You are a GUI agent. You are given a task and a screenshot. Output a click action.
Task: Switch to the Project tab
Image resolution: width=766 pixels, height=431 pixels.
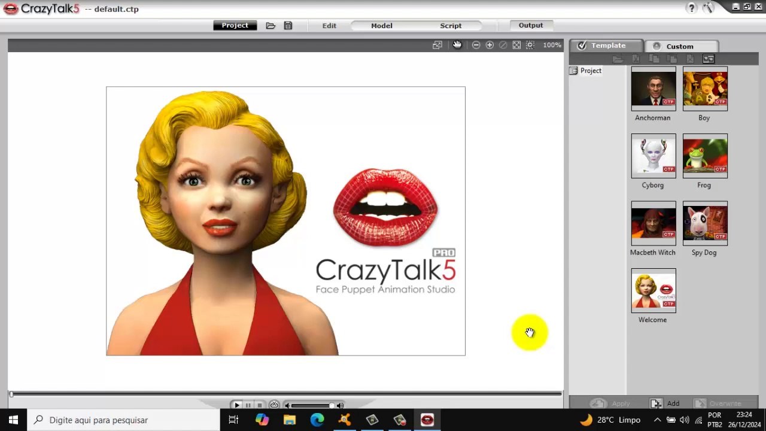click(x=235, y=26)
